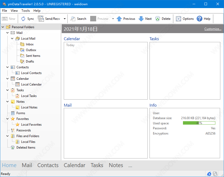Click the Preview toolbar icon

click(x=93, y=19)
